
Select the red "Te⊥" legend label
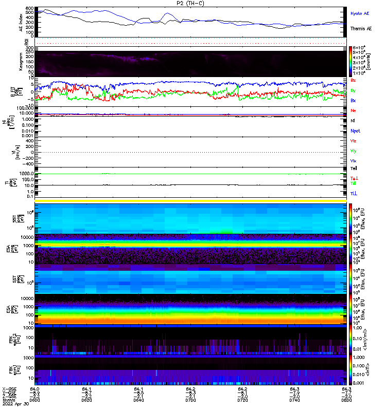(354, 178)
